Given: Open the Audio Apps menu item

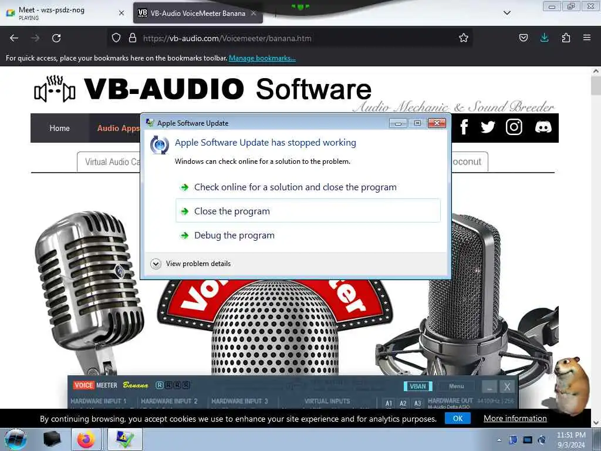Looking at the screenshot, I should point(118,128).
